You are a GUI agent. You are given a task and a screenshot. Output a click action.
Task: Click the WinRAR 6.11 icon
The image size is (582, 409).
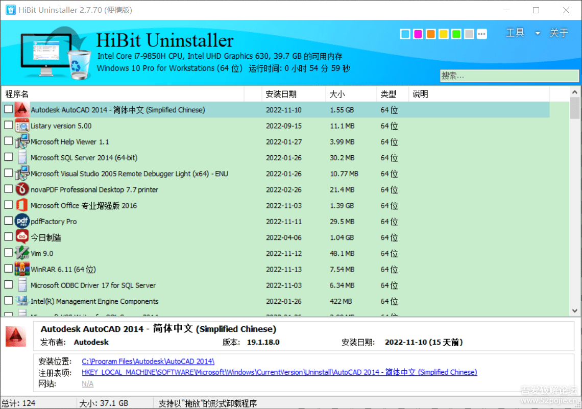coord(22,269)
